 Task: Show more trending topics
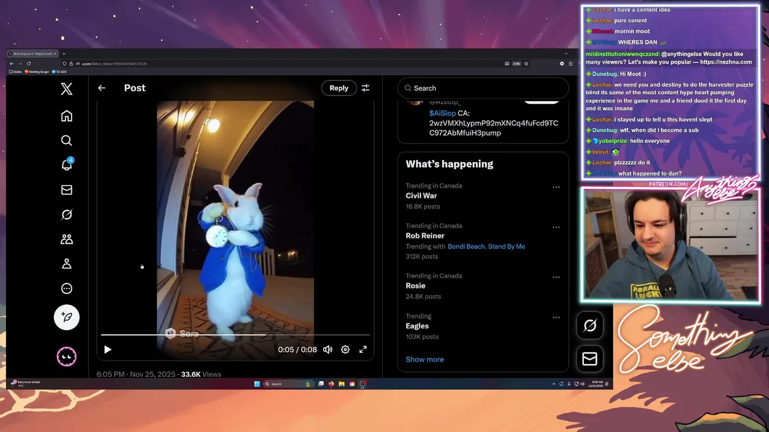click(425, 359)
